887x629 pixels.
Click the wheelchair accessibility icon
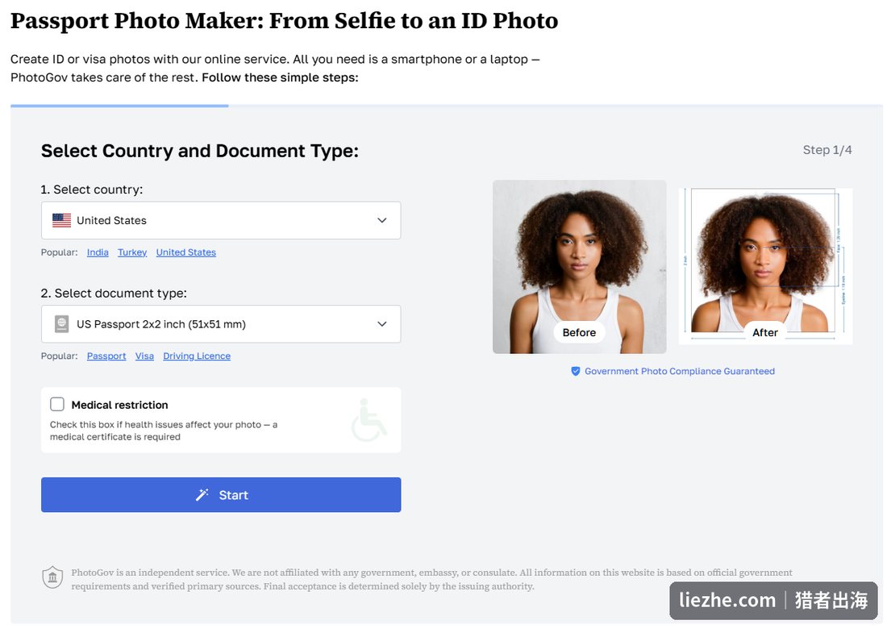click(369, 419)
